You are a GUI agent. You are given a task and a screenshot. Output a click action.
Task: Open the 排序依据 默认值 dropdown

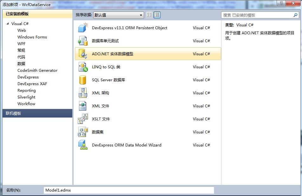119,15
